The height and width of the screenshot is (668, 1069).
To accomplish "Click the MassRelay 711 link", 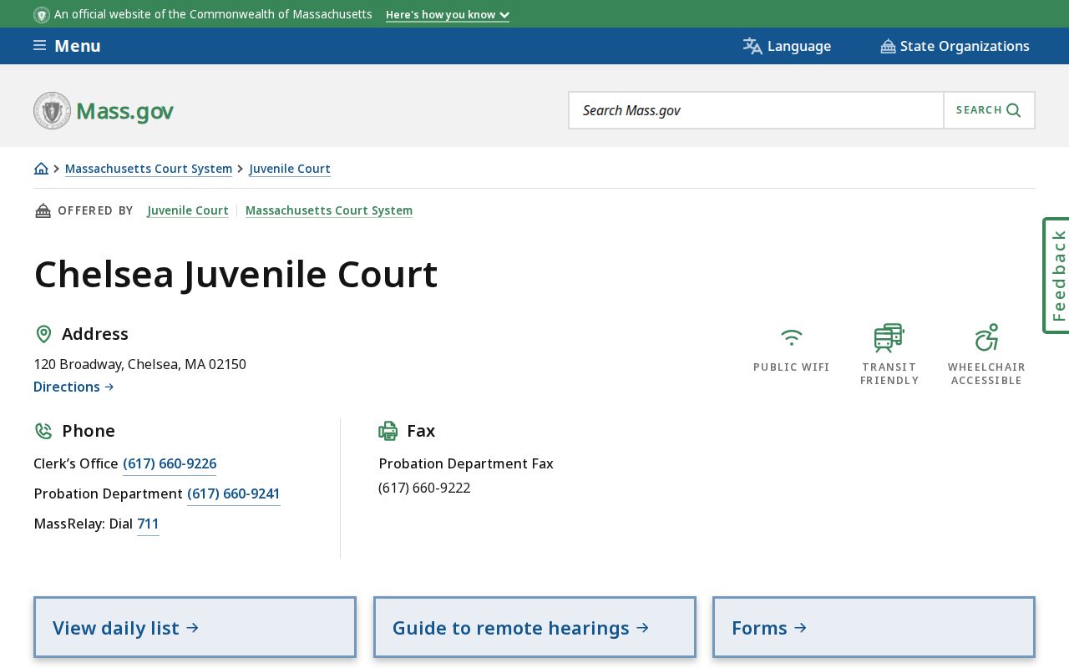I will click(x=148, y=524).
